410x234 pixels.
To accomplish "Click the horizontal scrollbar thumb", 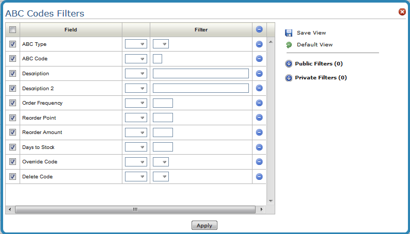I will click(x=135, y=210).
